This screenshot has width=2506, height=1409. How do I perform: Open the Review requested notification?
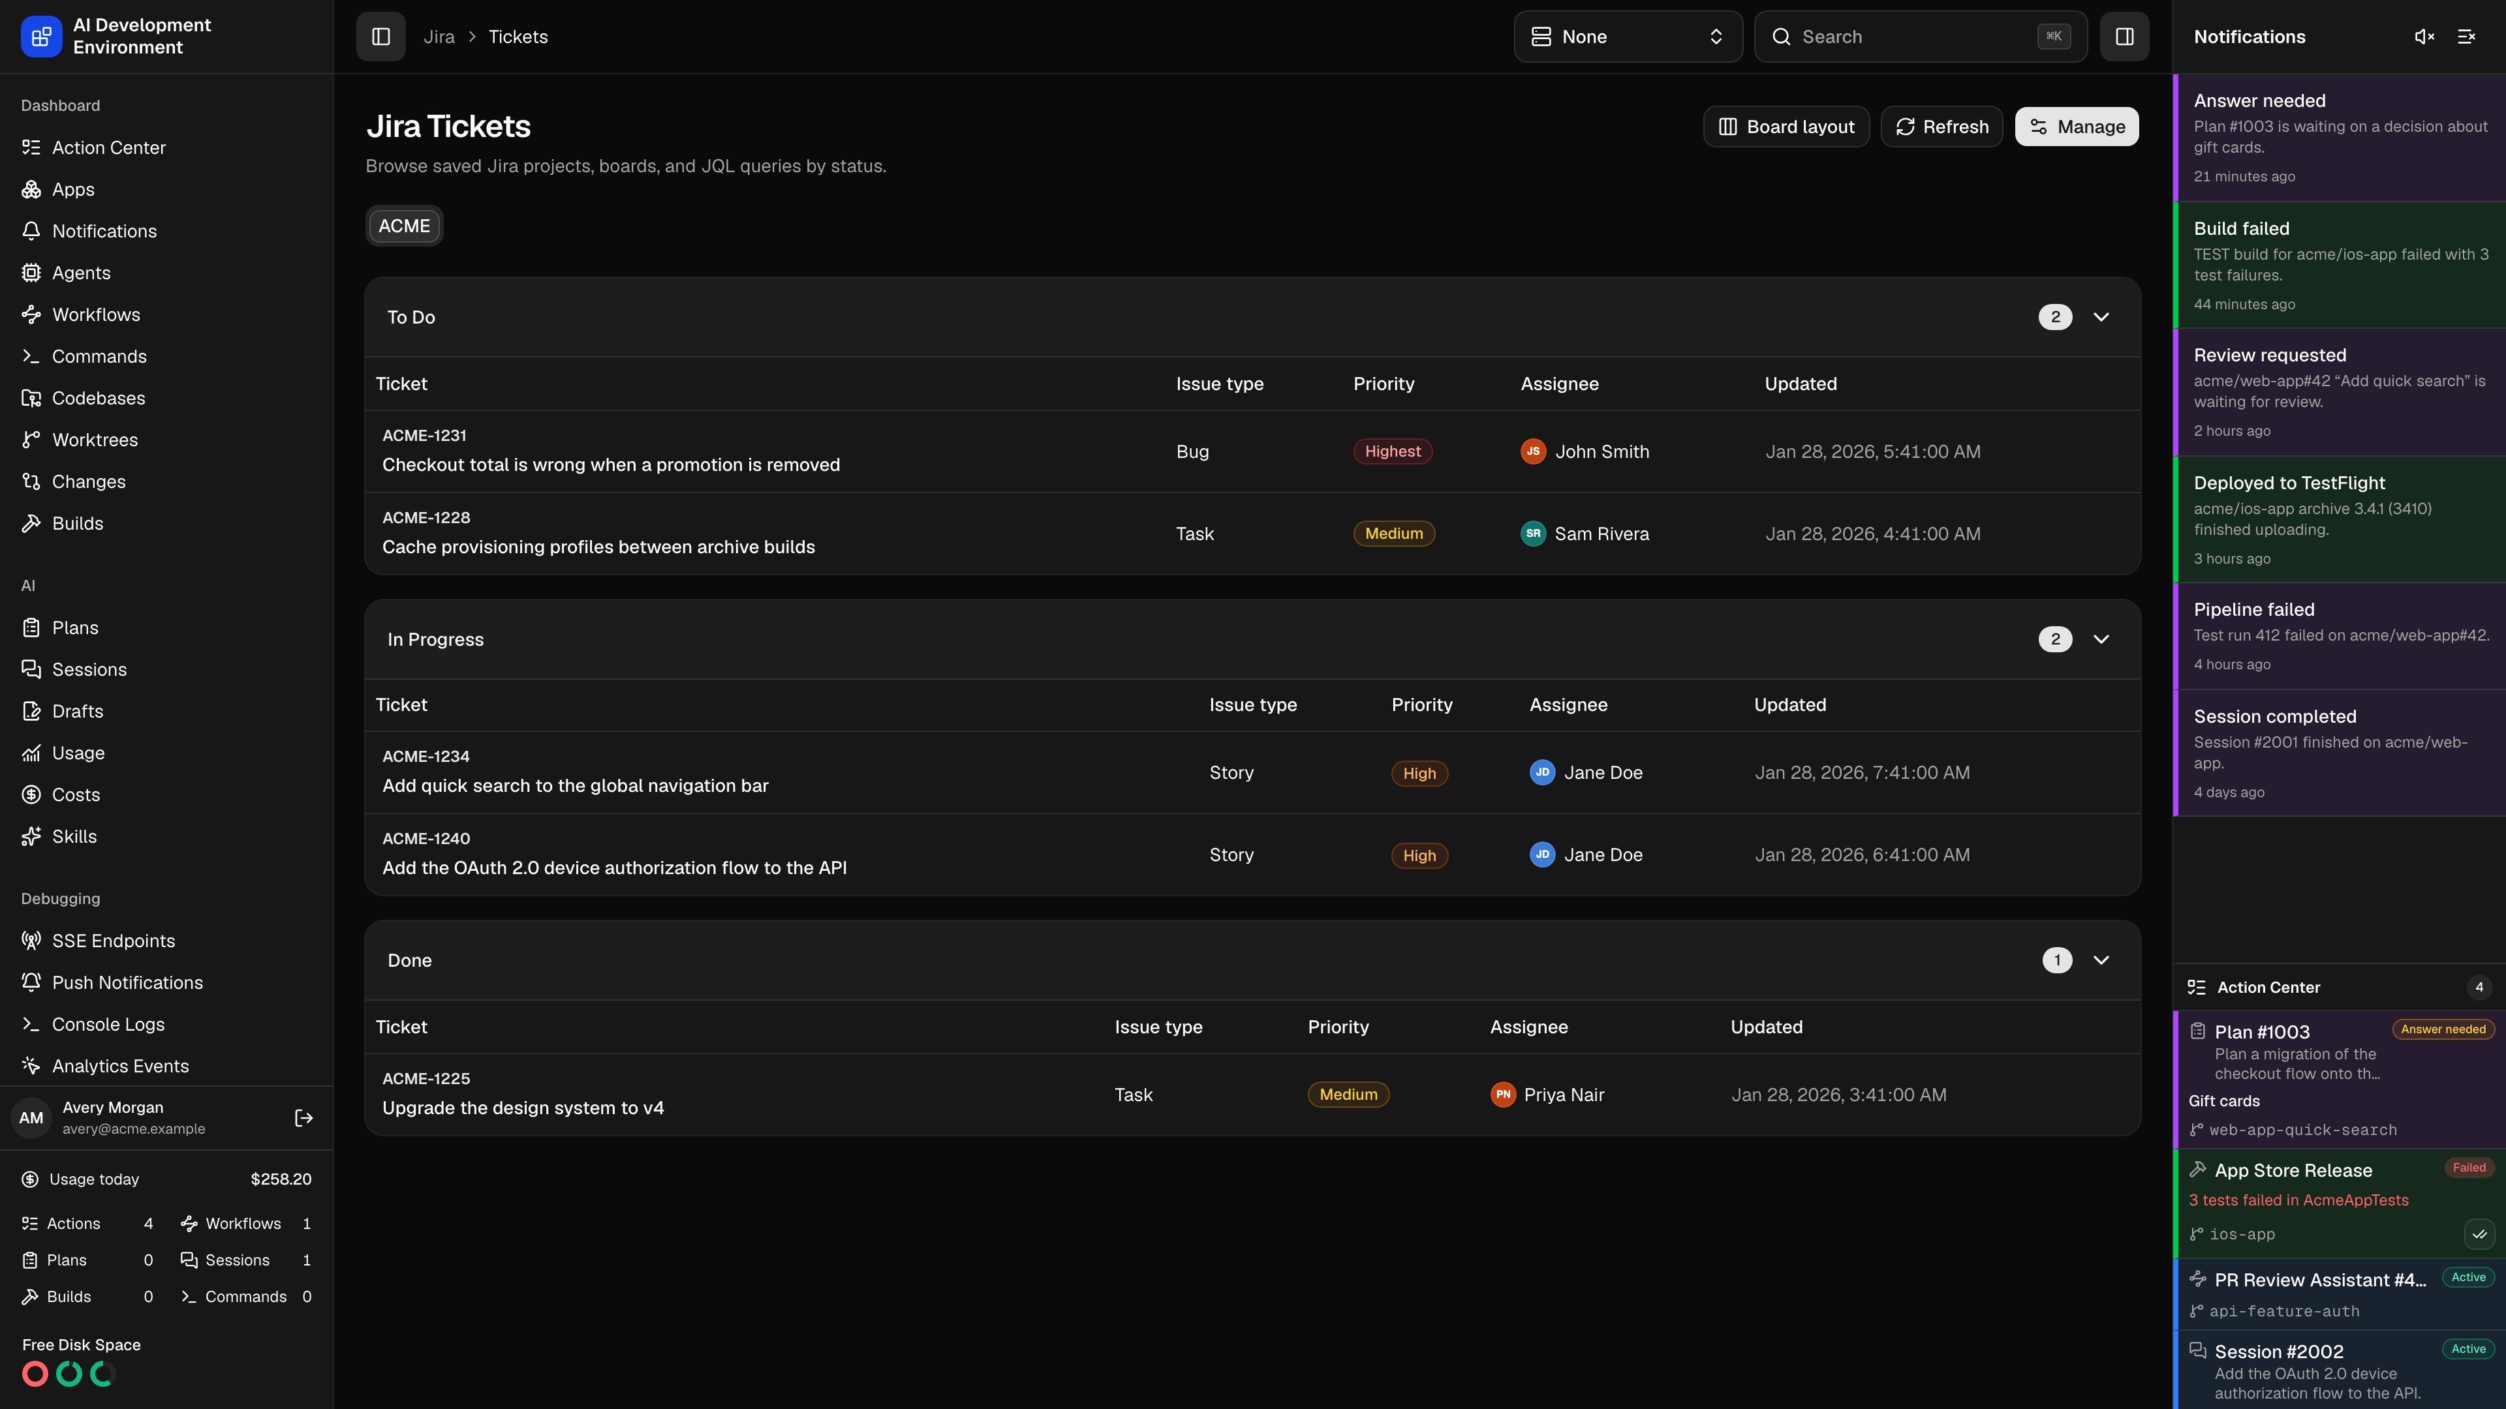click(x=2340, y=392)
